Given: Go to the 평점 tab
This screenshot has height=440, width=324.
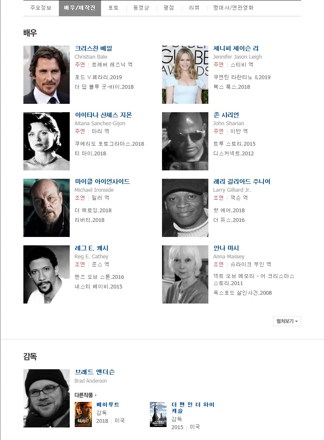Looking at the screenshot, I should pos(169,8).
